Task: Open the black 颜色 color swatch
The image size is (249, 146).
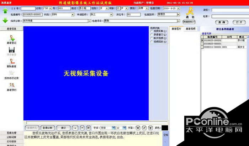Action: 165,128
